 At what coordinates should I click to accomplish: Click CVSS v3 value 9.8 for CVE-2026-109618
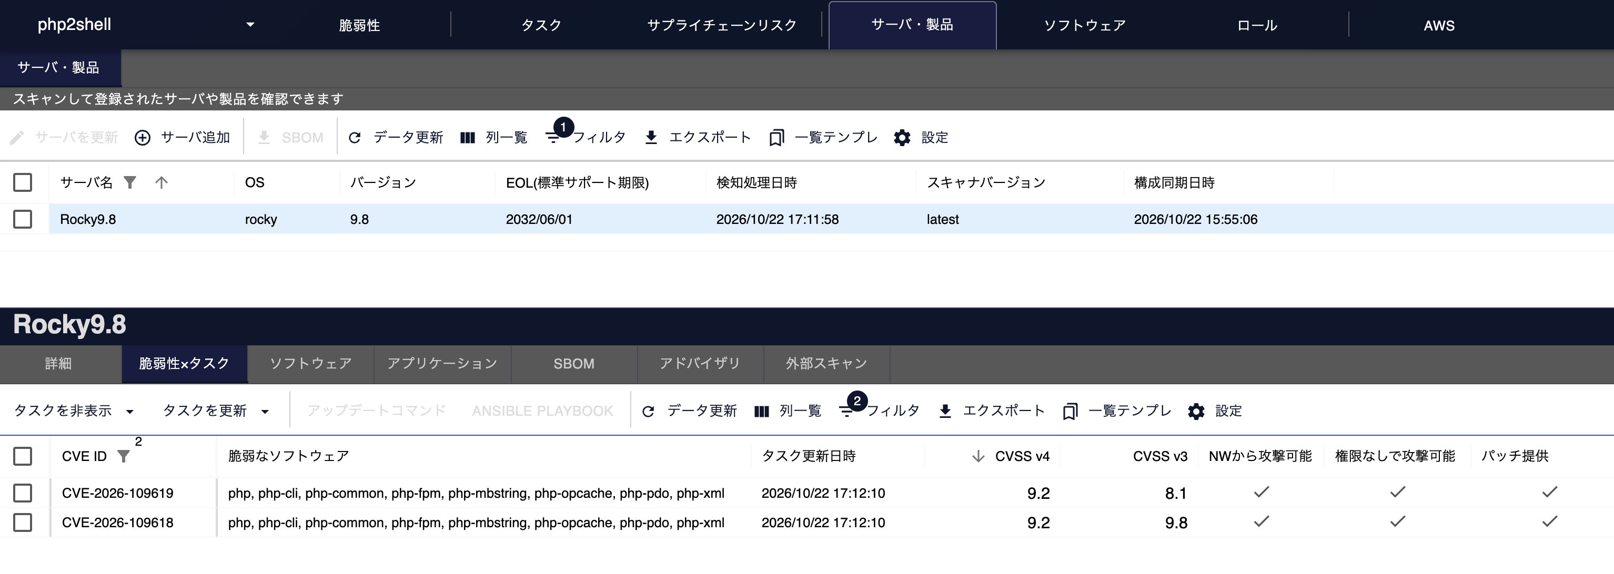coord(1176,524)
